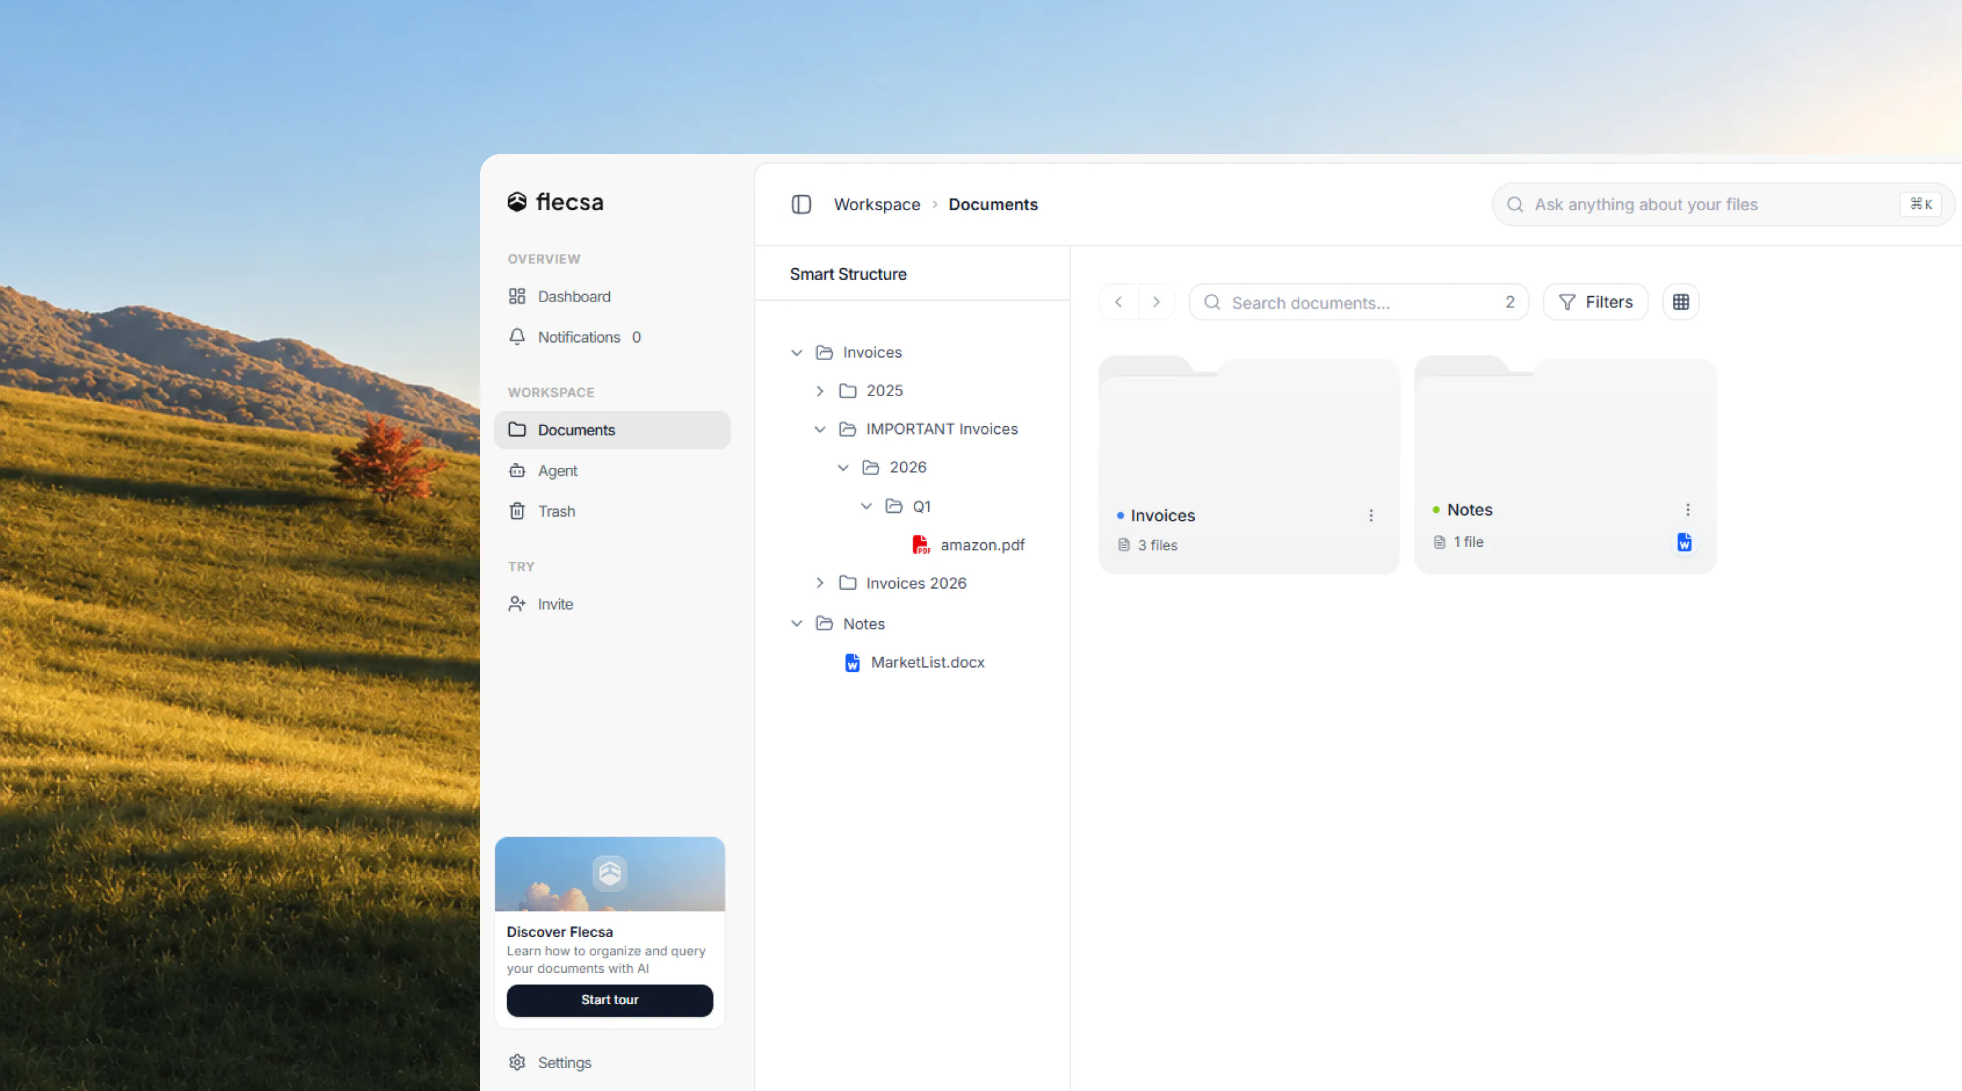Image resolution: width=1962 pixels, height=1091 pixels.
Task: Select the Q1 folder row
Action: (908, 506)
